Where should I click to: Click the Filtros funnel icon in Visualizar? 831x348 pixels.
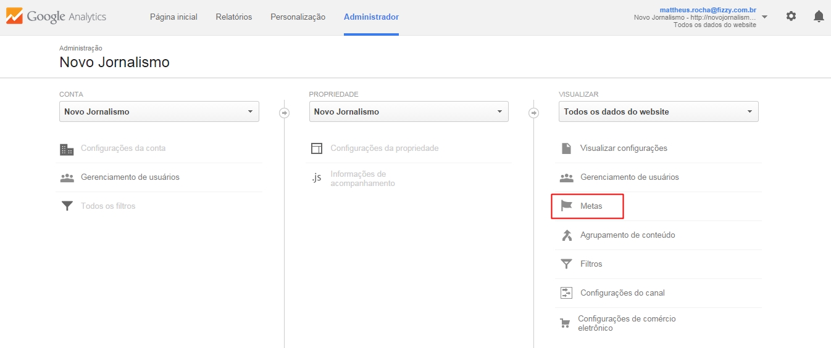point(566,264)
